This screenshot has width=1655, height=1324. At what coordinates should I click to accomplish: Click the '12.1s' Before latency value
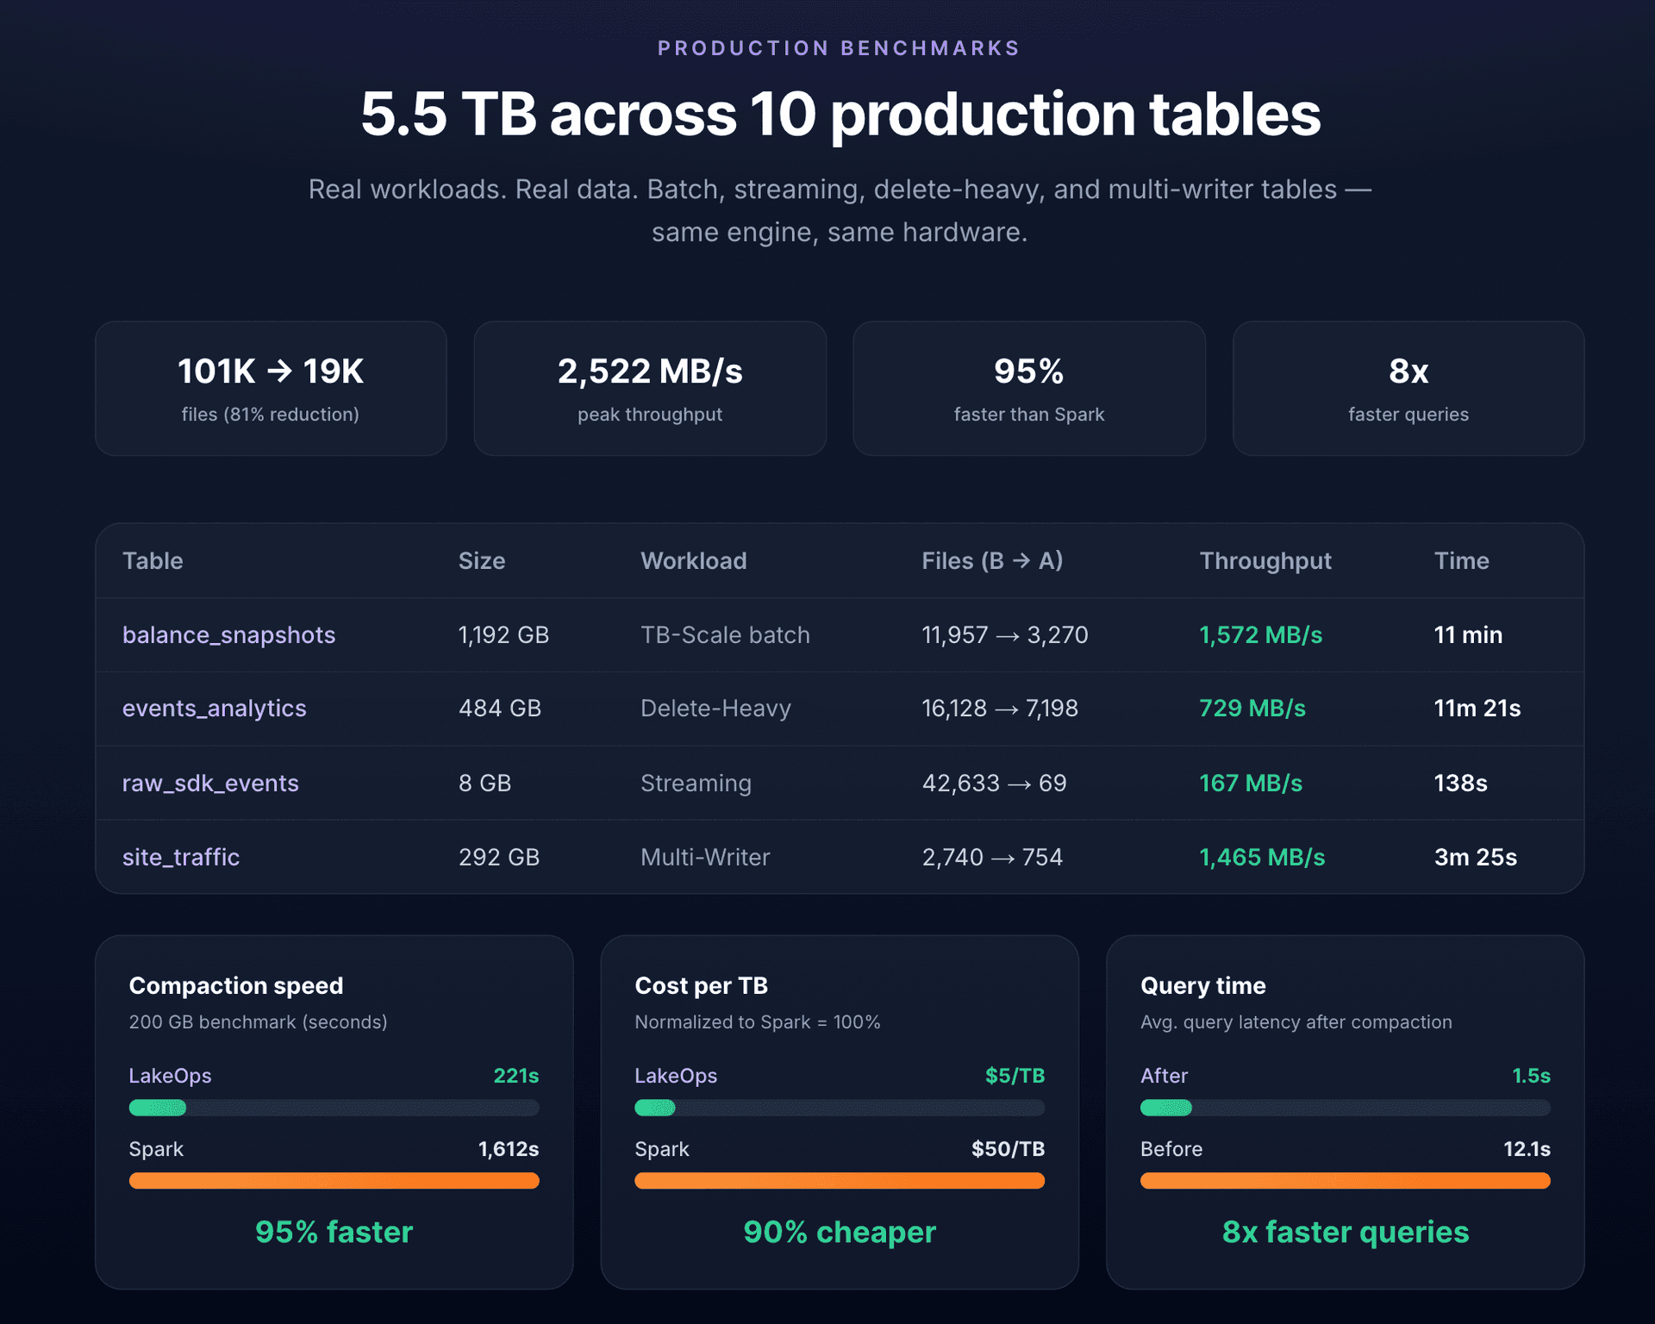1527,1149
